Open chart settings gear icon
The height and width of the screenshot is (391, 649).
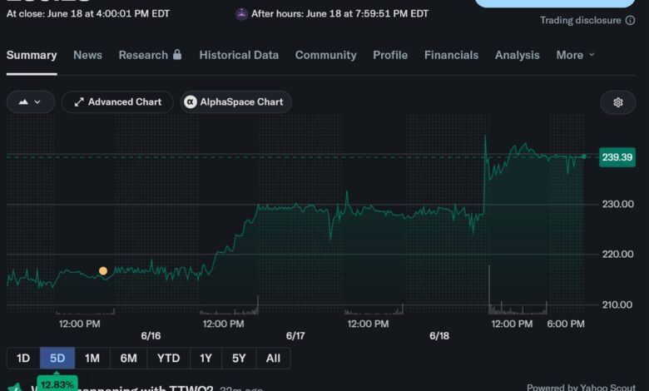(617, 102)
